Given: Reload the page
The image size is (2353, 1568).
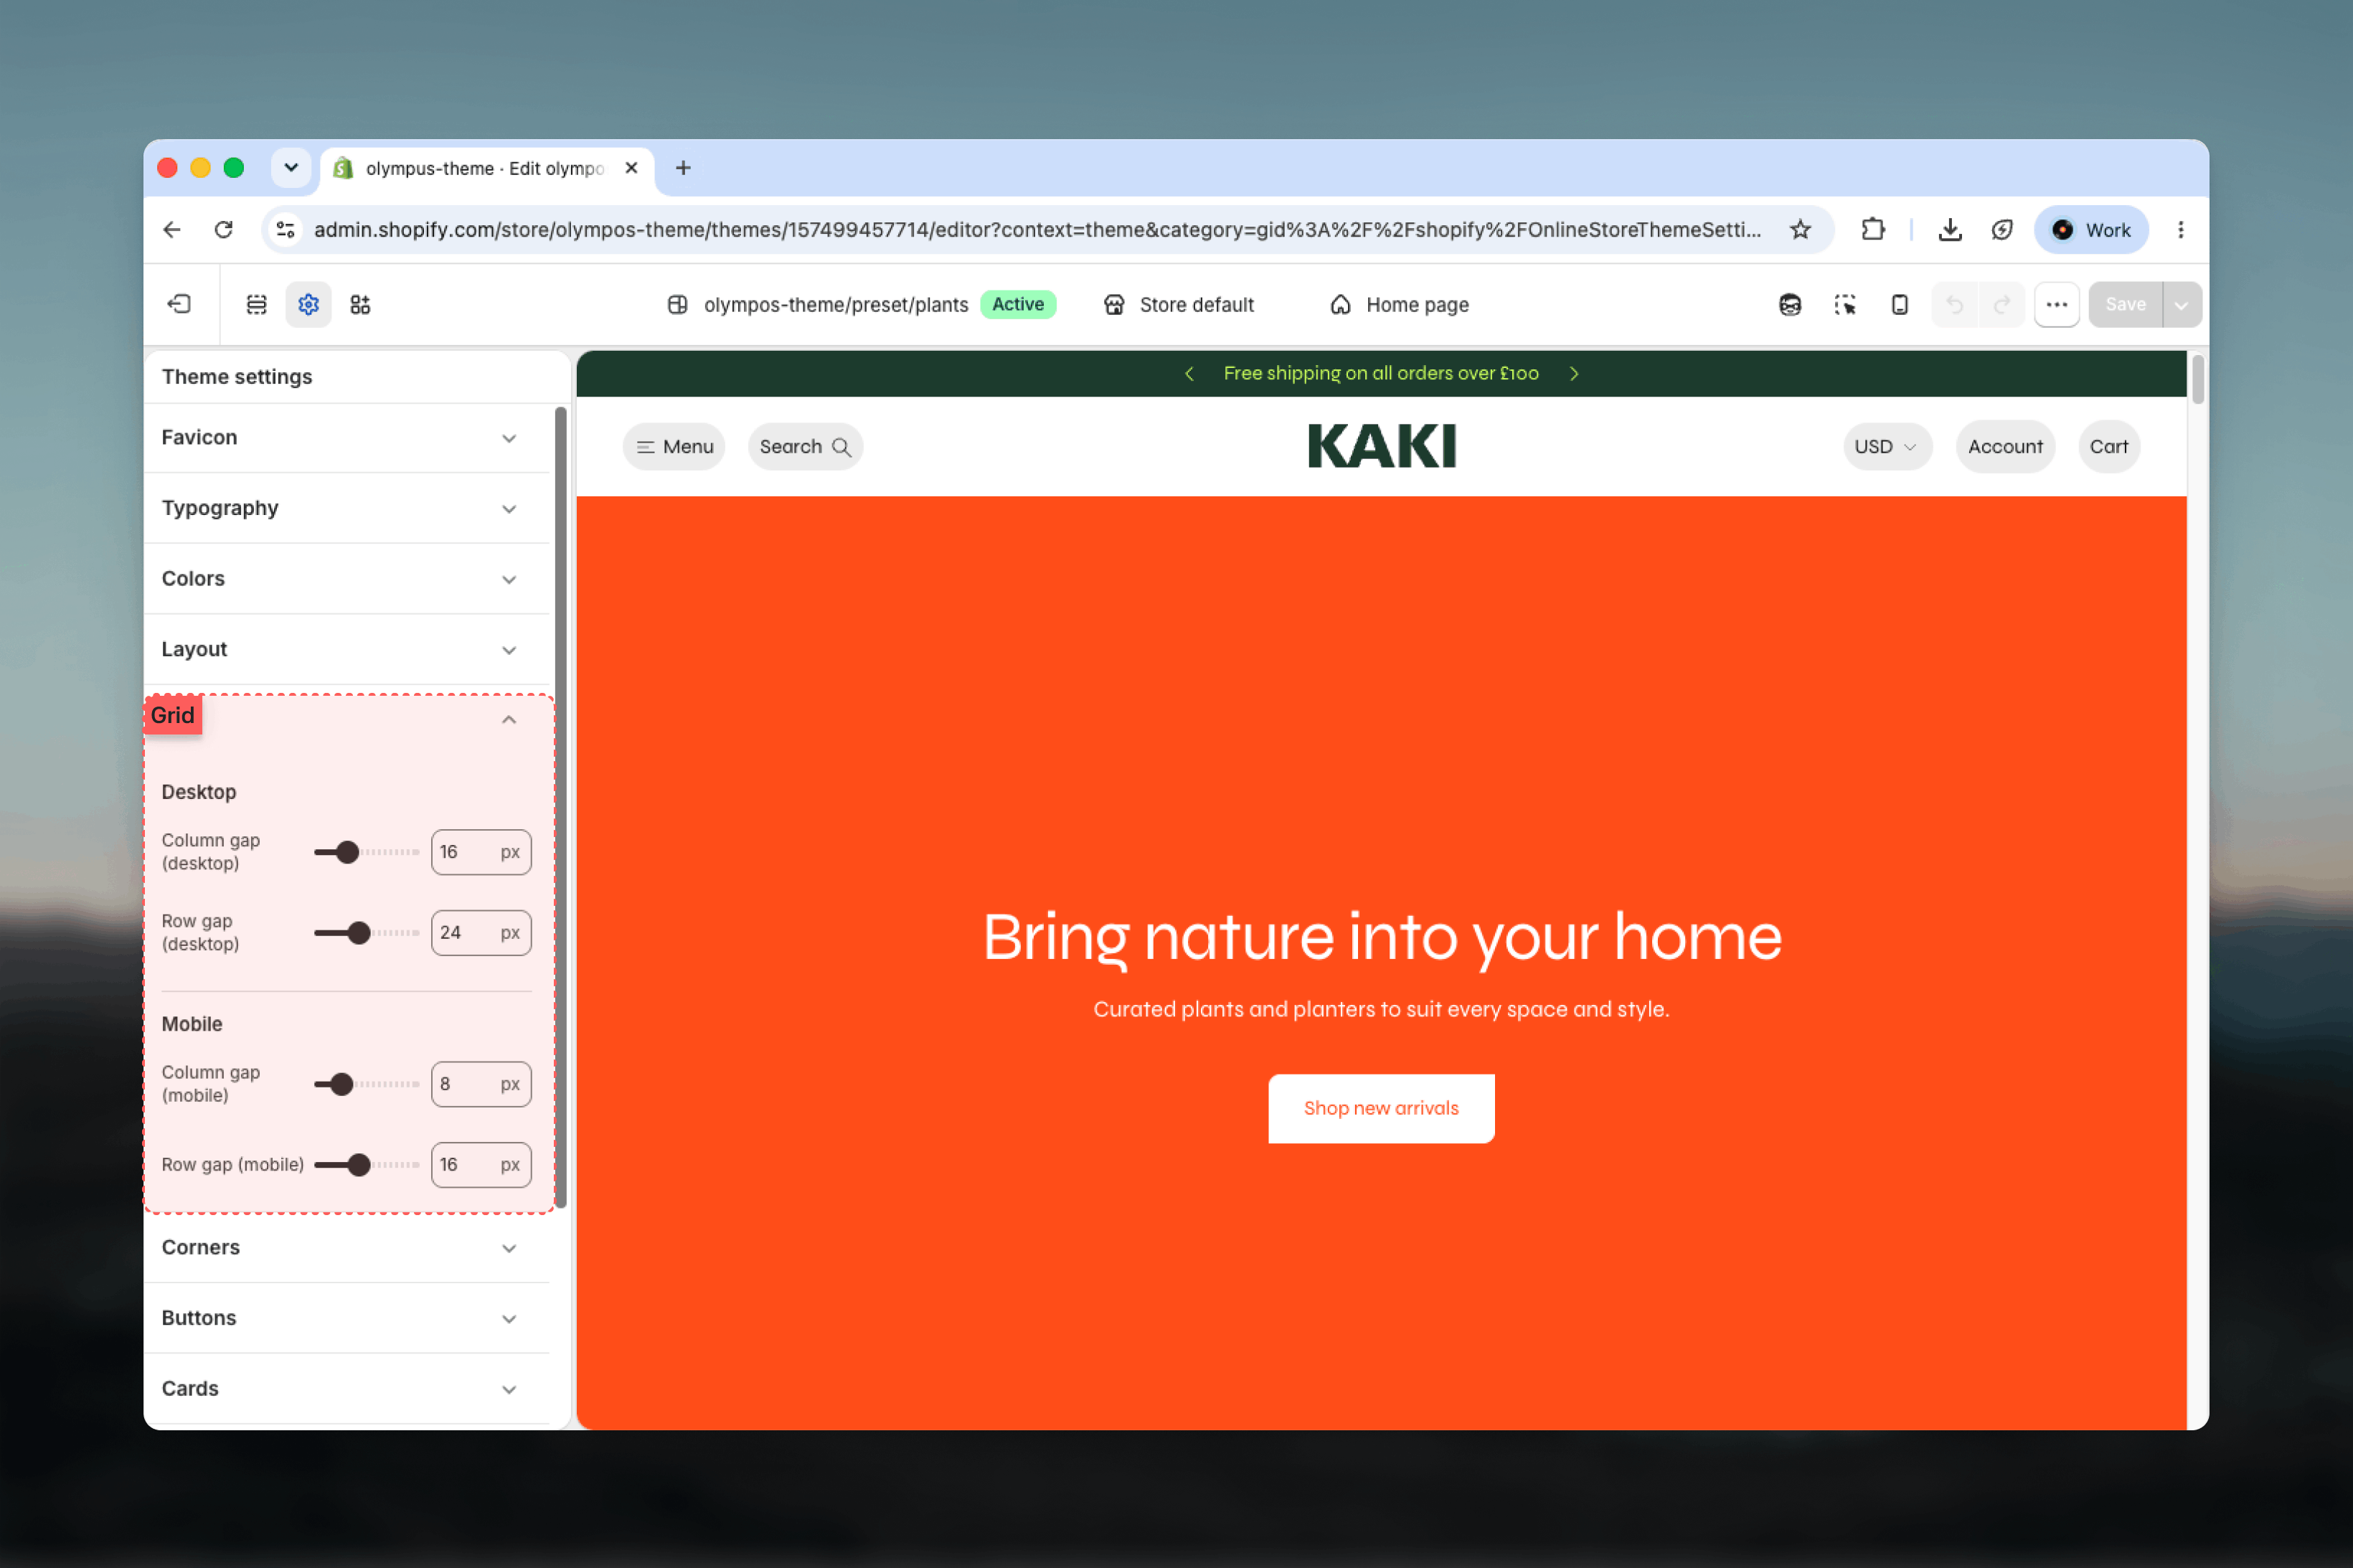Looking at the screenshot, I should point(224,230).
